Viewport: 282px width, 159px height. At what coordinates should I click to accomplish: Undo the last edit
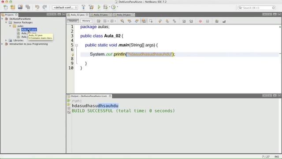click(x=37, y=7)
